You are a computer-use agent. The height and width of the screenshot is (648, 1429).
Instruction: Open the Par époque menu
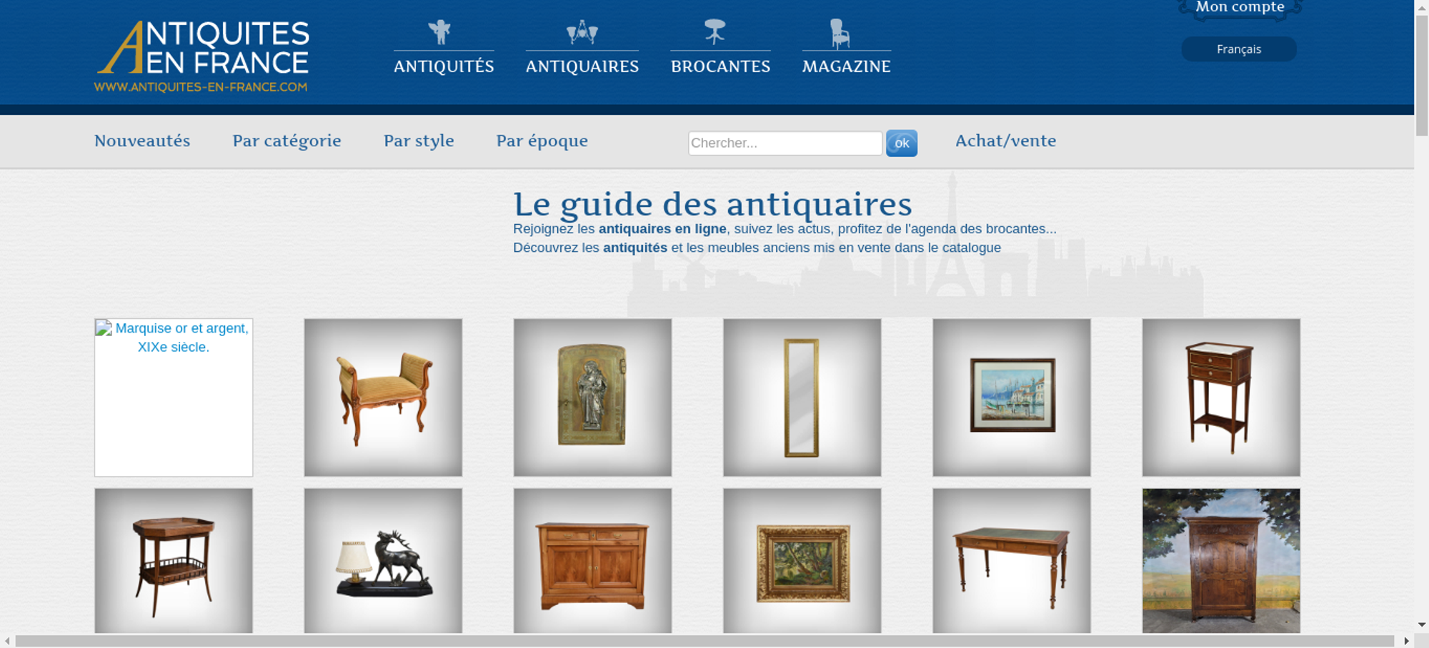542,141
